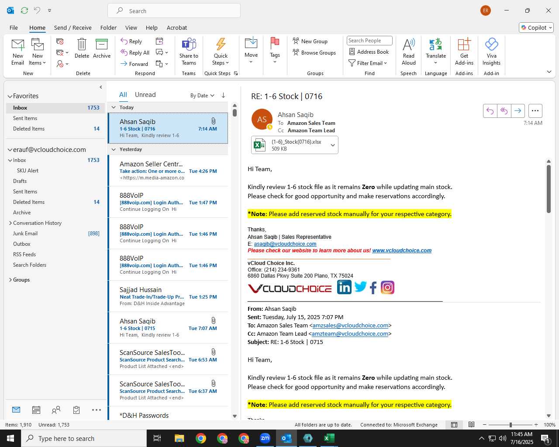Show Unread messages only
559x447 pixels.
(x=145, y=95)
